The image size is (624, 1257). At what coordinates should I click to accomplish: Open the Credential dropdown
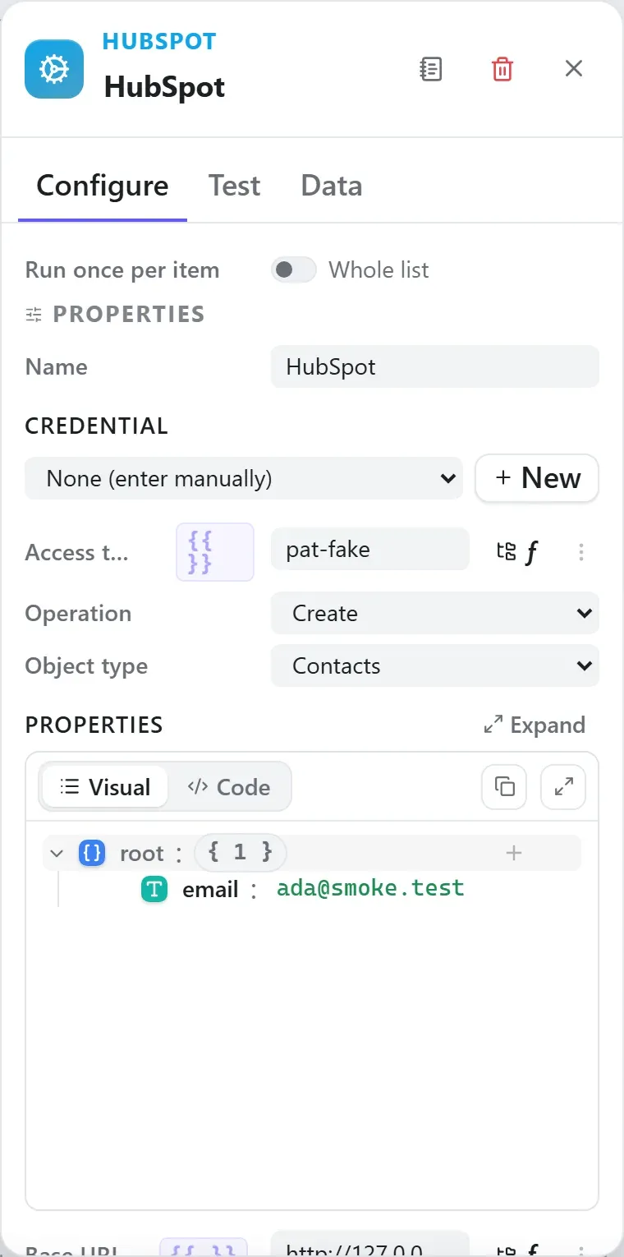click(x=244, y=478)
